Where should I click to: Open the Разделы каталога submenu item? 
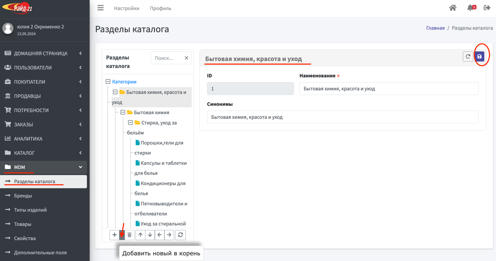(x=43, y=181)
